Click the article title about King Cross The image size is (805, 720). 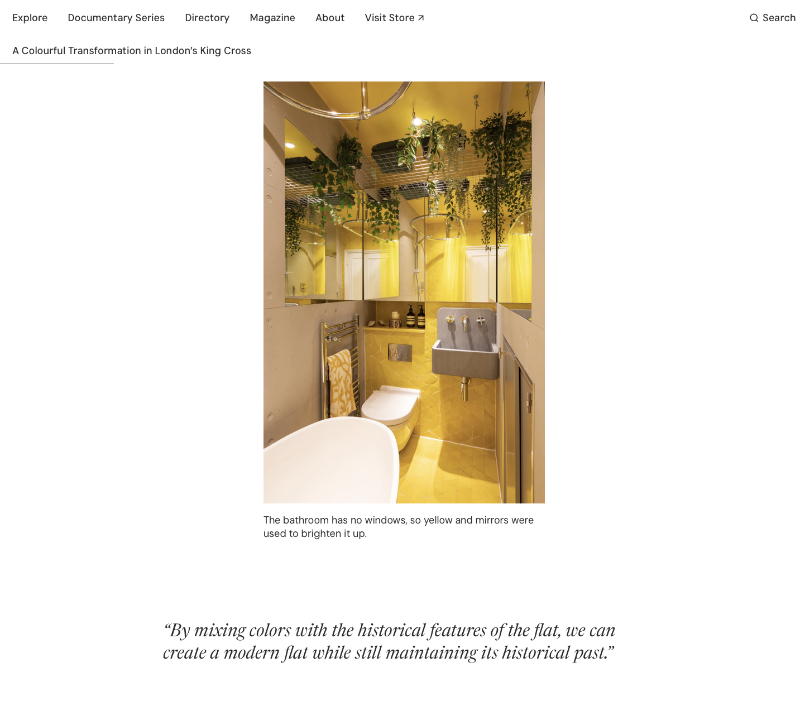click(x=132, y=51)
